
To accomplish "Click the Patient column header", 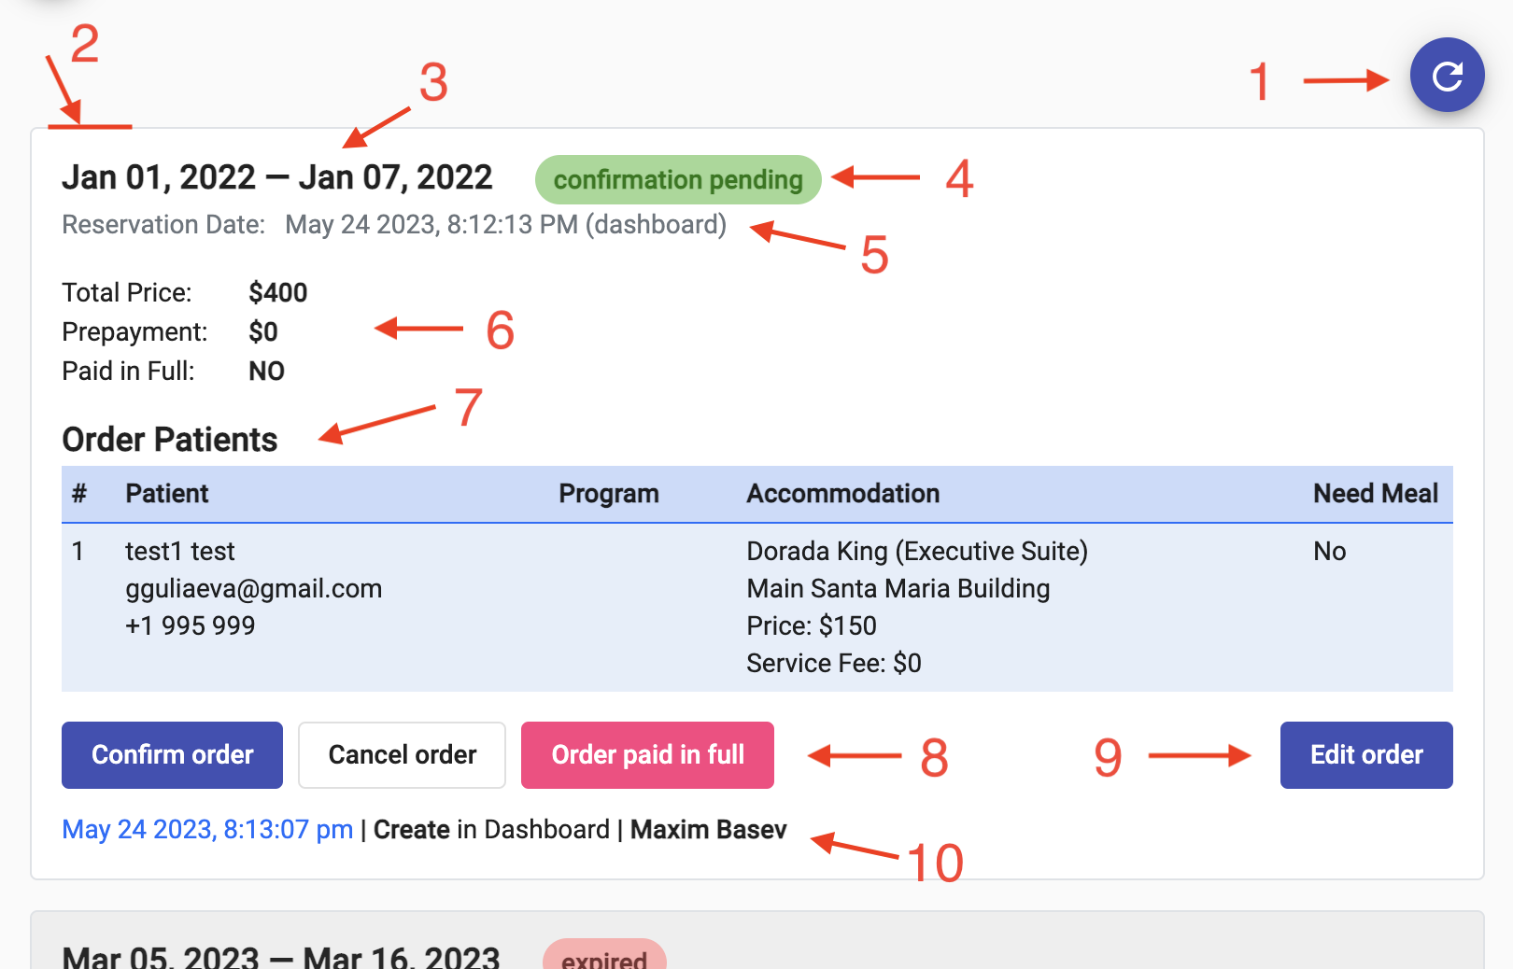I will point(167,494).
